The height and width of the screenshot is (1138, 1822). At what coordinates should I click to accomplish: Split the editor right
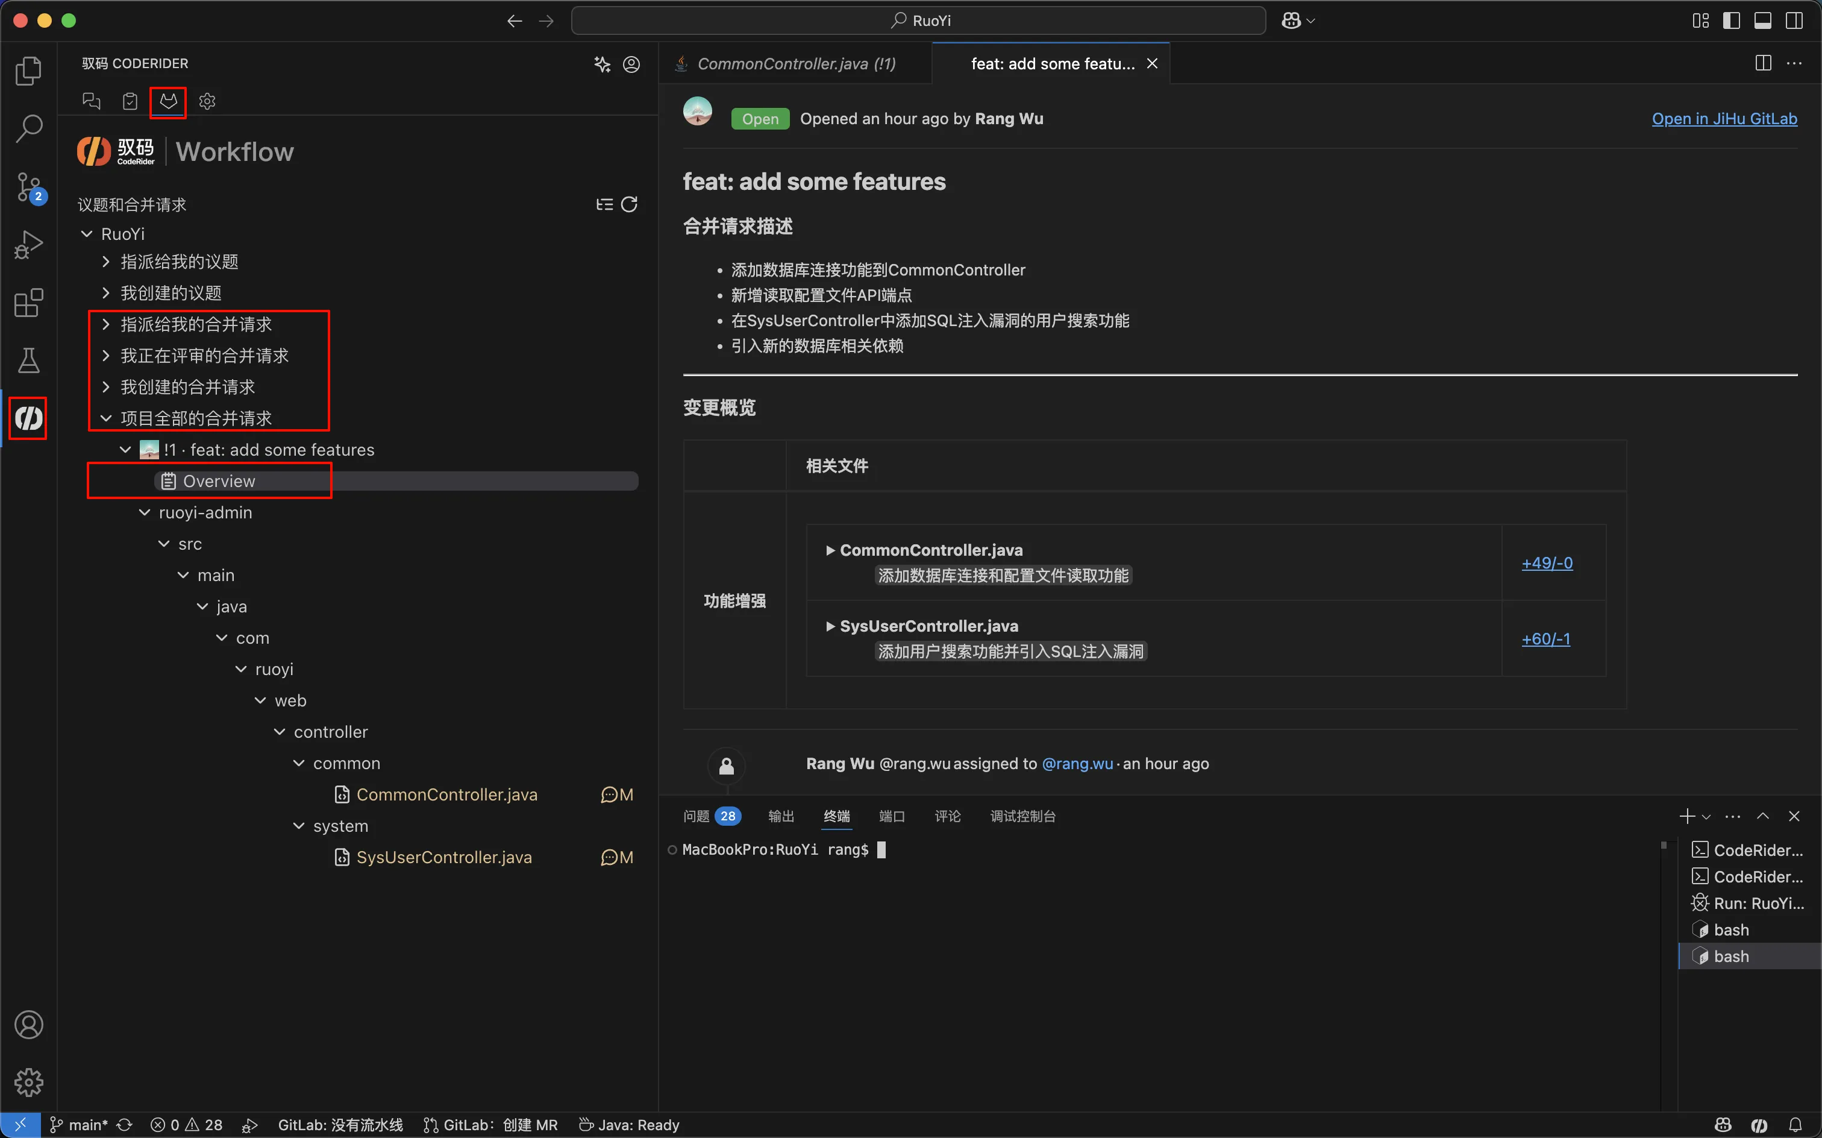(x=1762, y=63)
